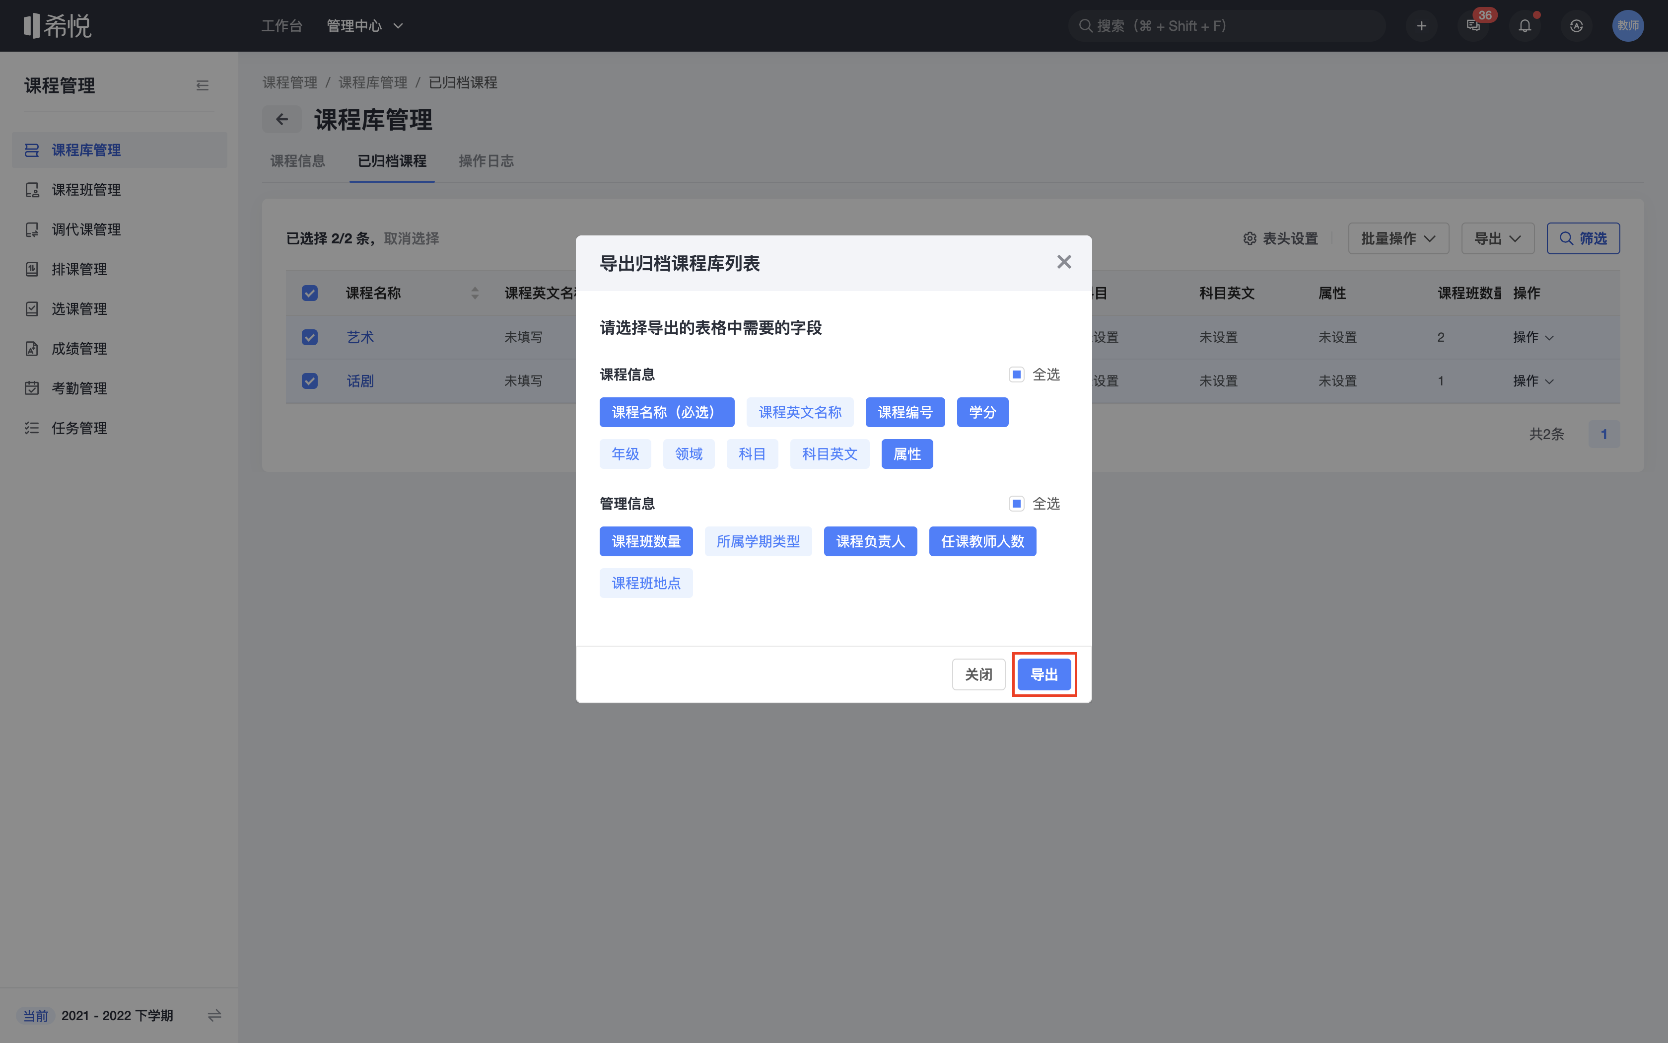The image size is (1668, 1043).
Task: Select the 课程班地点 field tag
Action: point(646,583)
